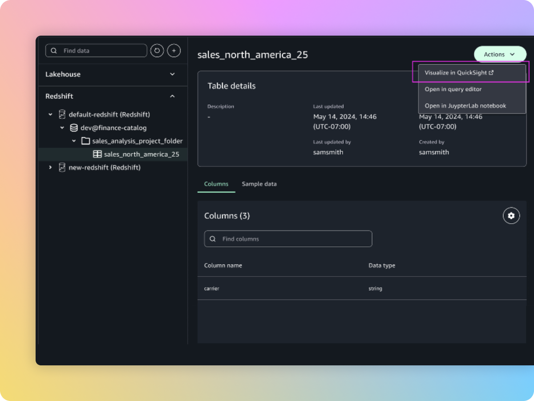
Task: Click the sales_analysis_project_folder folder icon
Action: (85, 141)
